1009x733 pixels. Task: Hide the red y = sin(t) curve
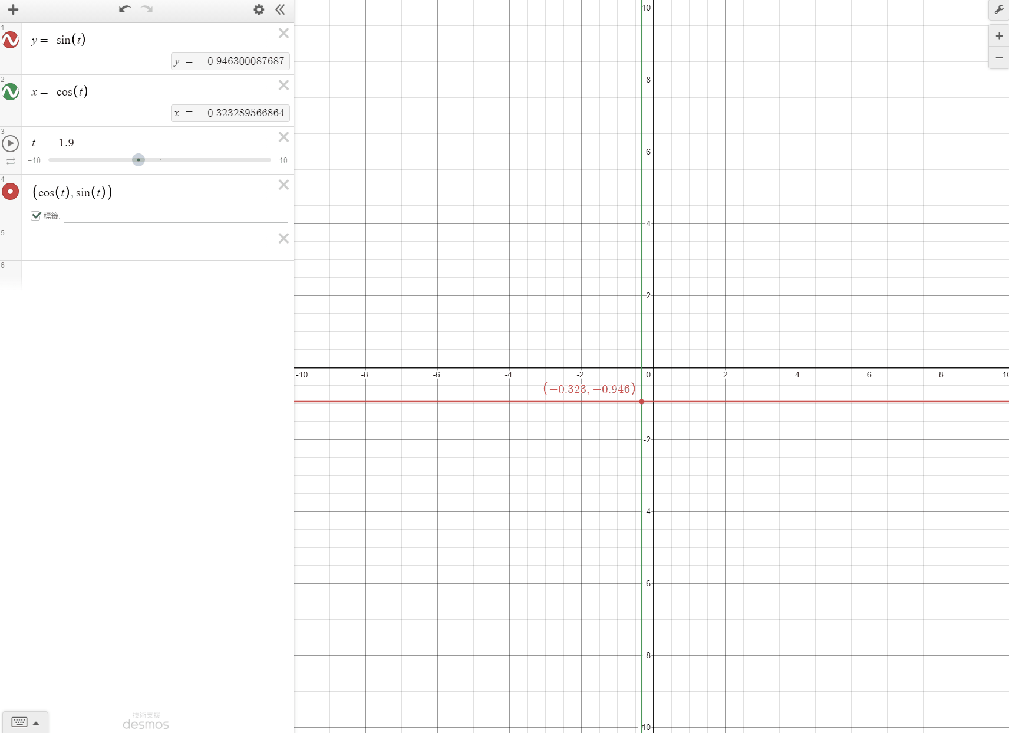[x=10, y=40]
